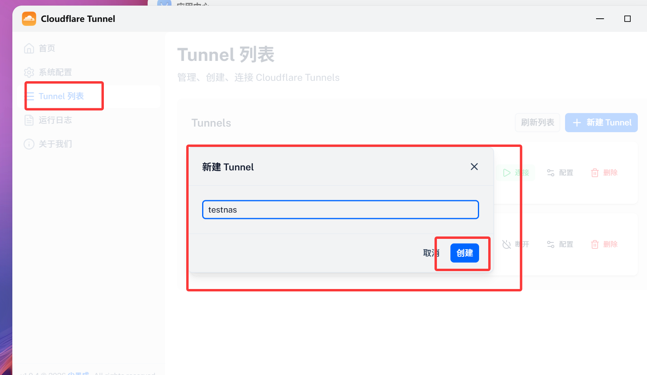Click the first tunnel's 配置 sliders icon

pyautogui.click(x=551, y=173)
